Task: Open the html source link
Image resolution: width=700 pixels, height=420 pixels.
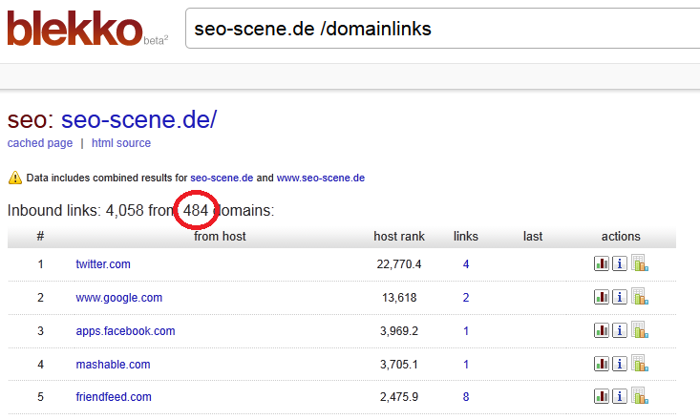Action: coord(121,143)
